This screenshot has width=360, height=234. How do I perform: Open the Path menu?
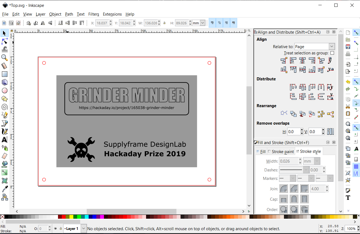coord(69,14)
